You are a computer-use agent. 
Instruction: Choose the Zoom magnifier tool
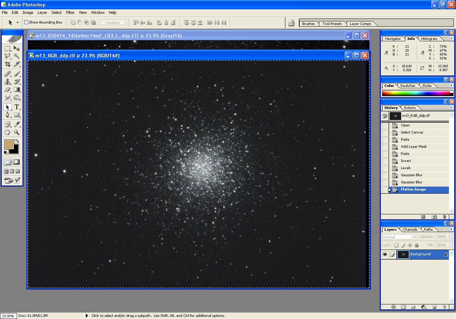tap(17, 132)
